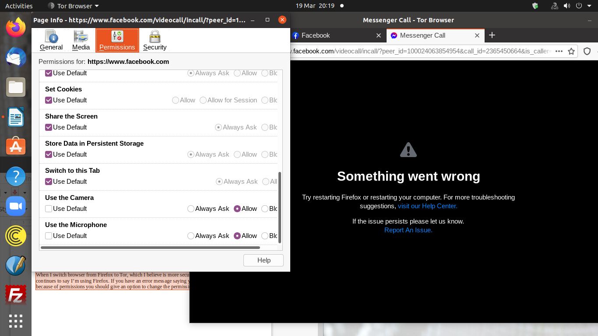Uncheck Use Default for Store Data in Persistent Storage
598x336 pixels.
(x=49, y=154)
